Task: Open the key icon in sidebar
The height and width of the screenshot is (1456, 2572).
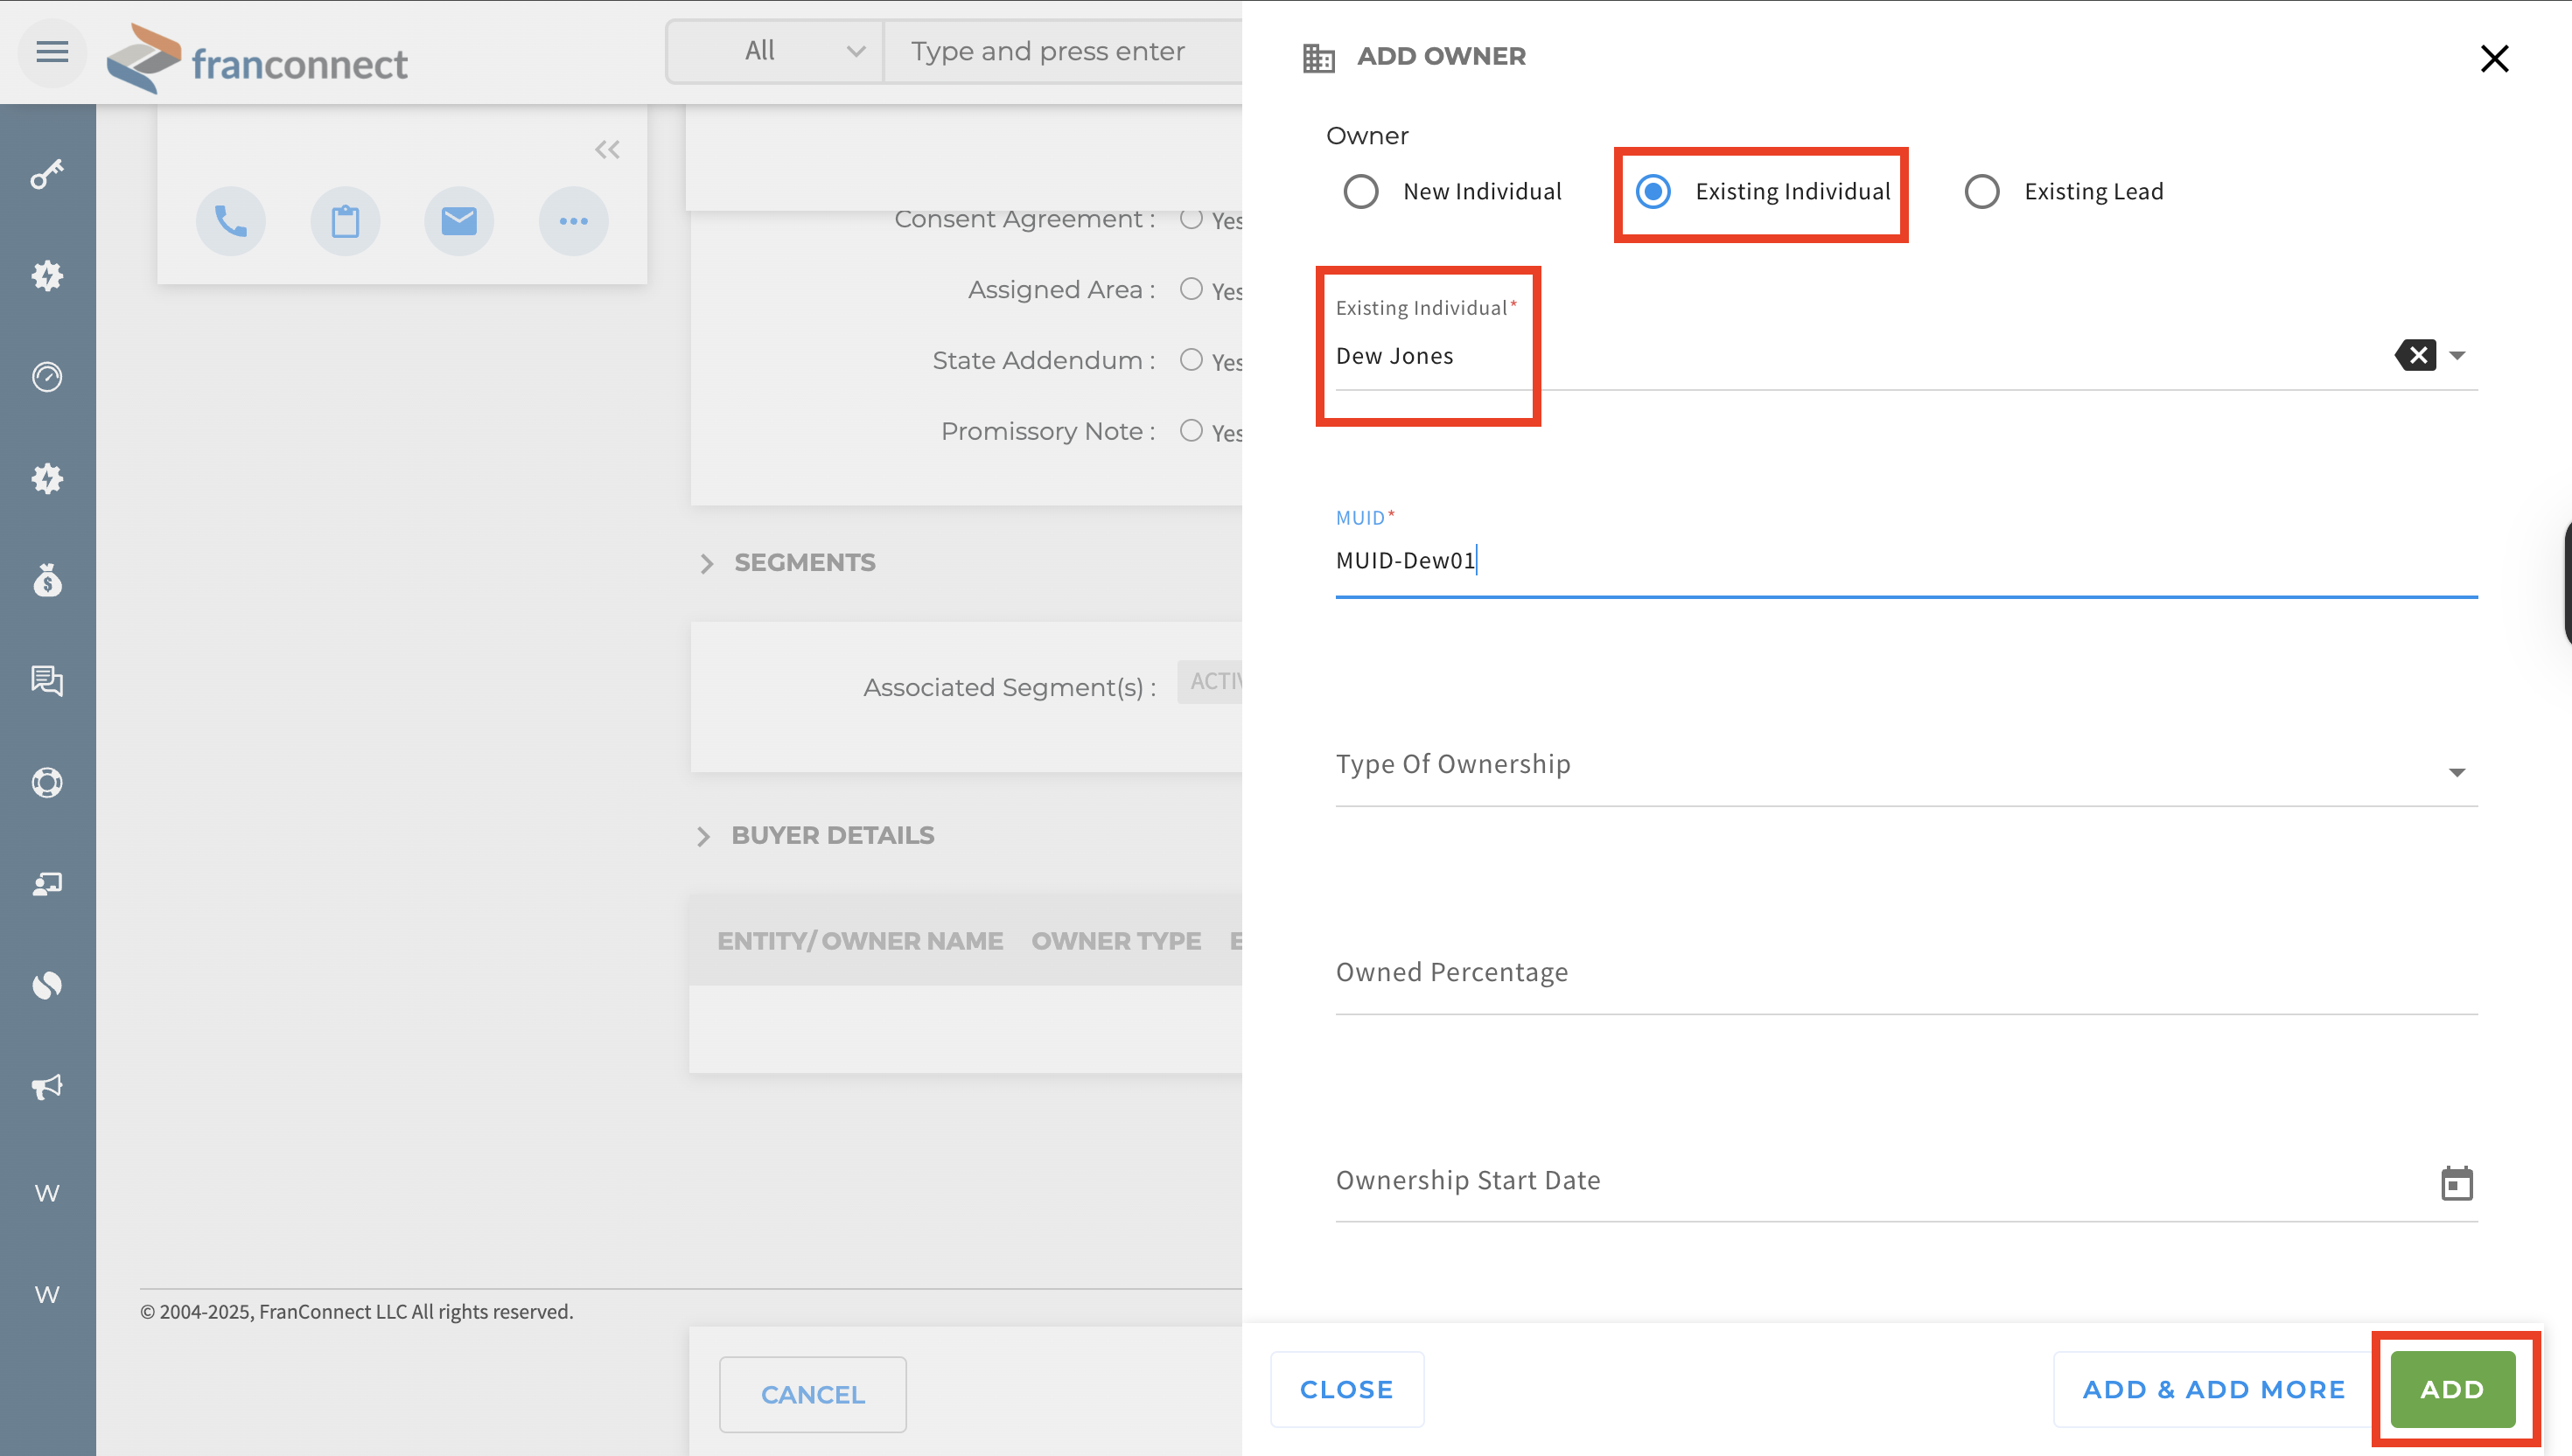Action: click(x=47, y=174)
